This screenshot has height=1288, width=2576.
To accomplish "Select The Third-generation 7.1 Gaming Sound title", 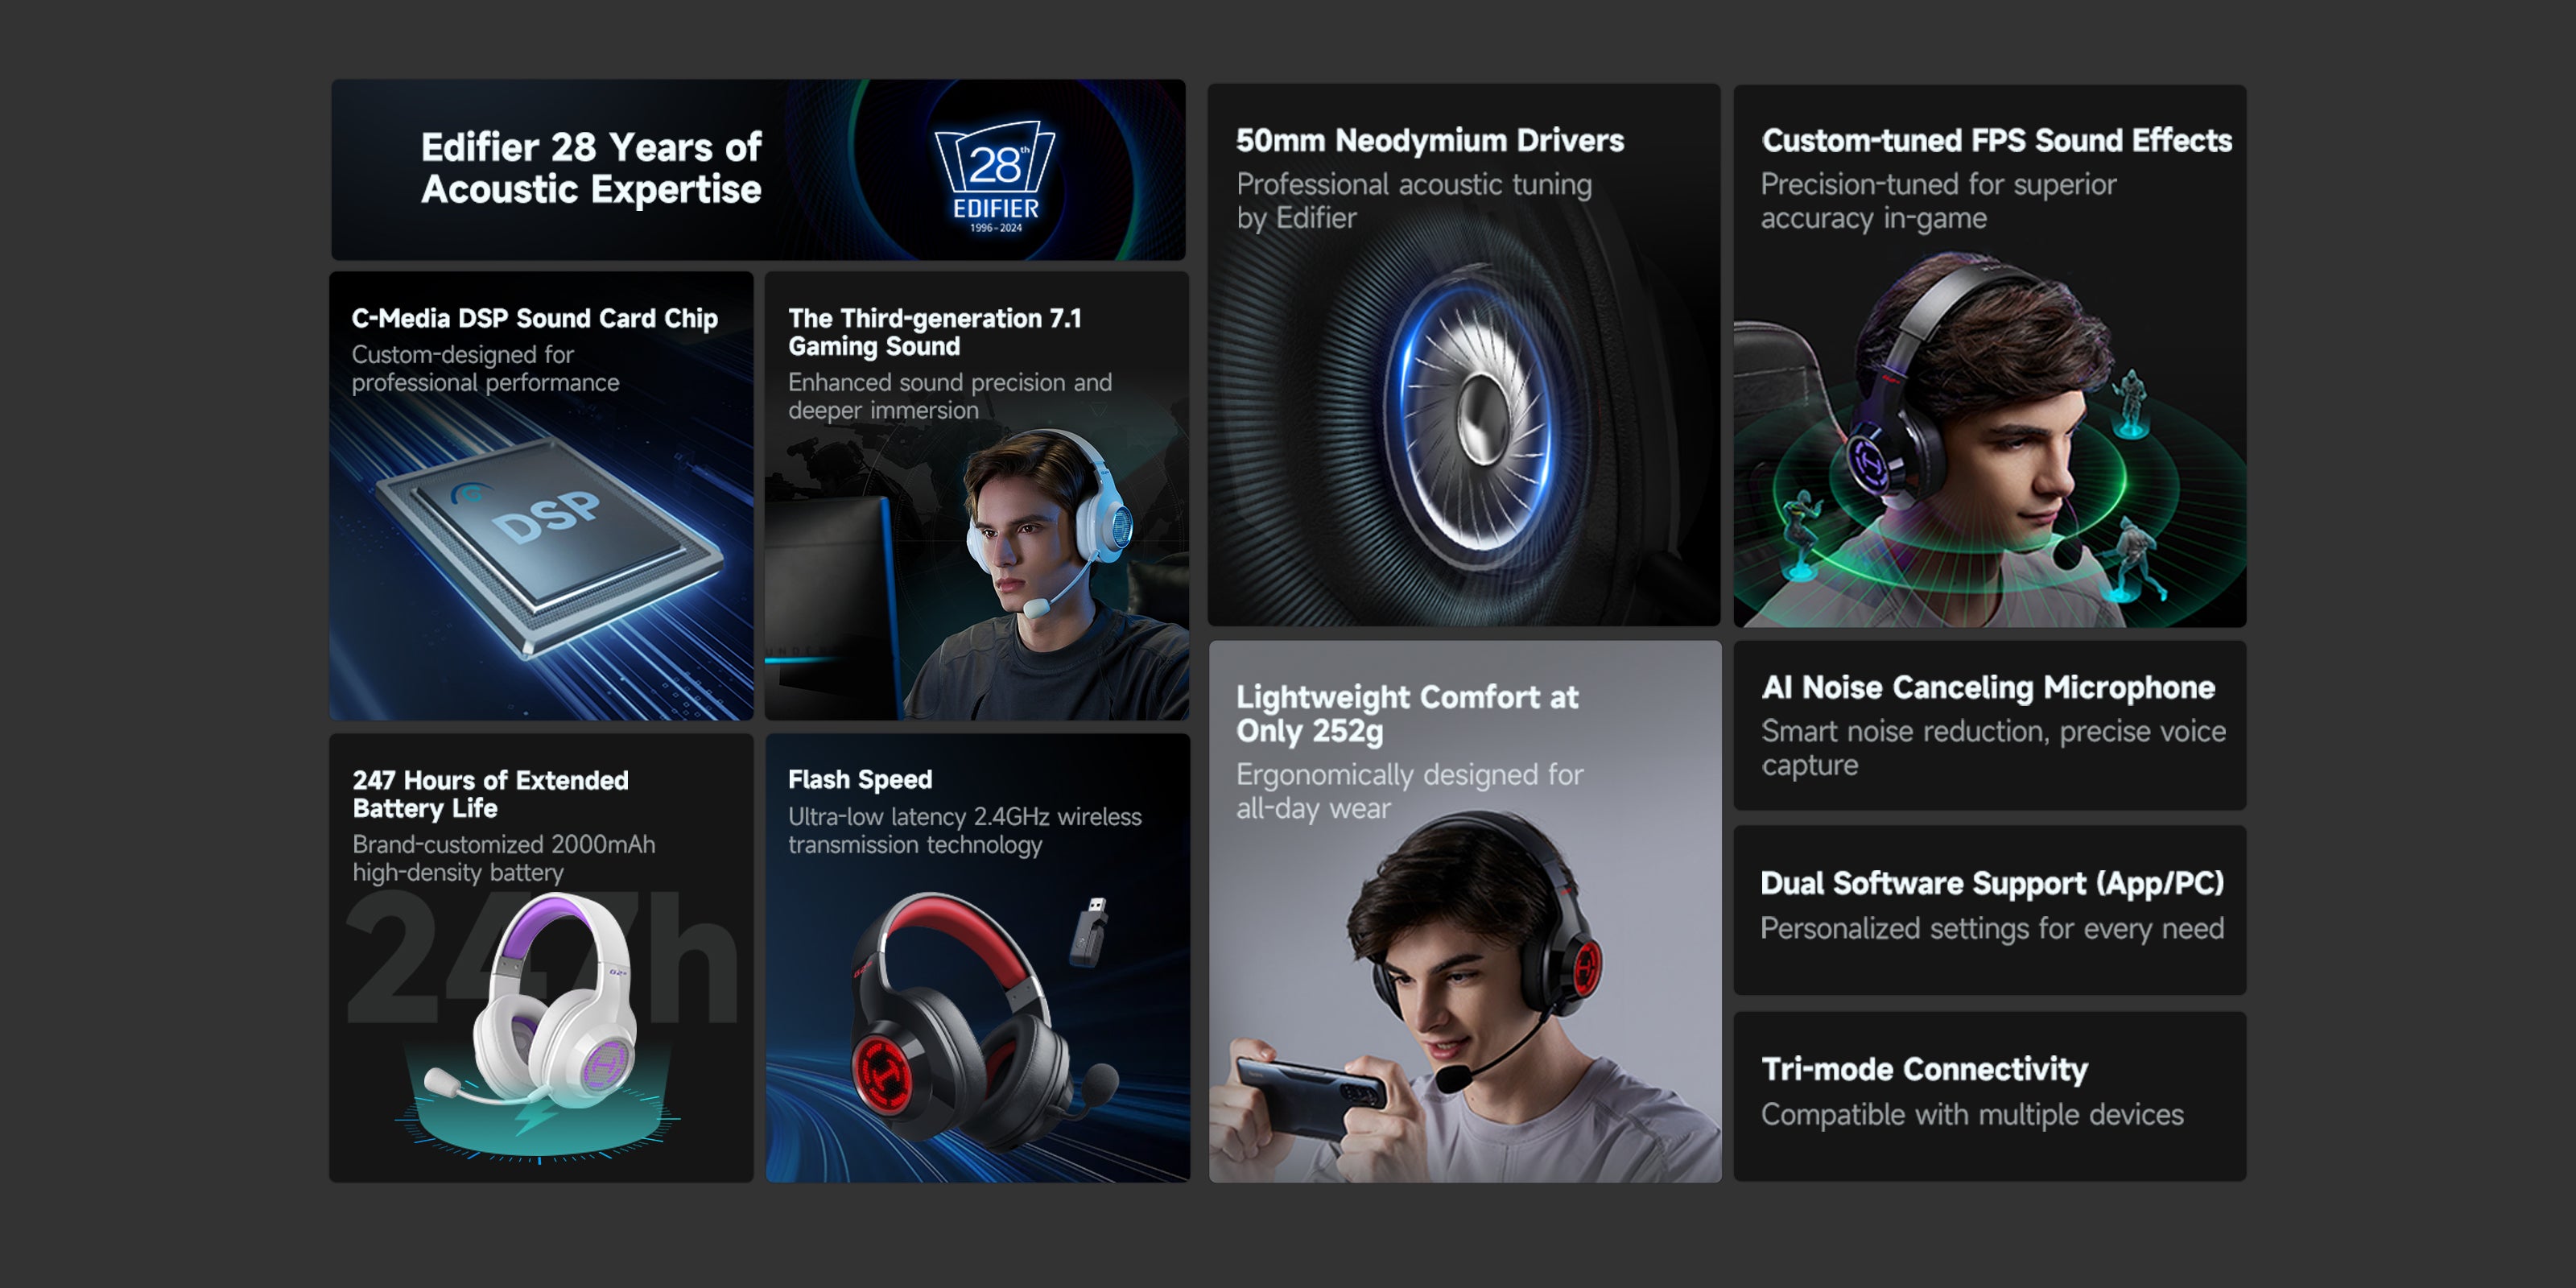I will tap(934, 332).
